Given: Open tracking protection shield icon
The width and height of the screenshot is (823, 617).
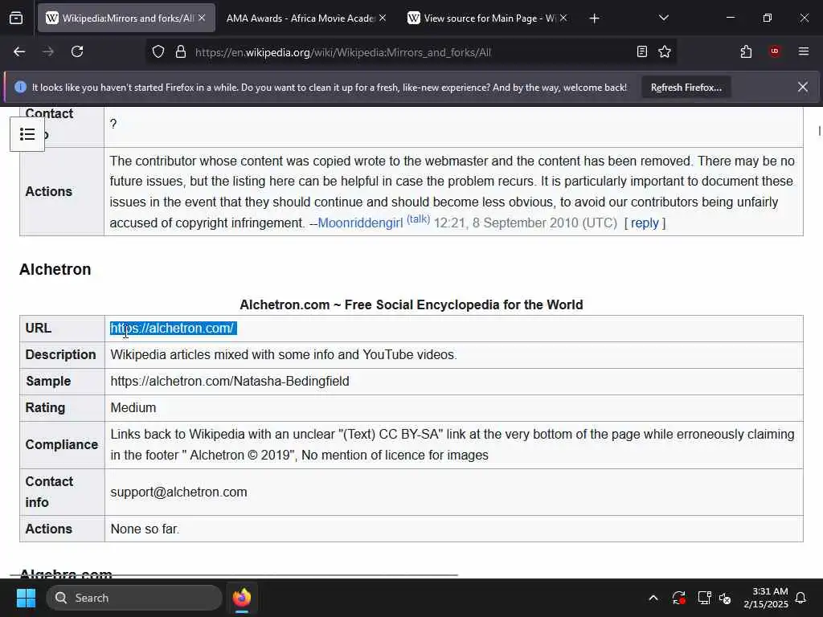Looking at the screenshot, I should tap(158, 51).
